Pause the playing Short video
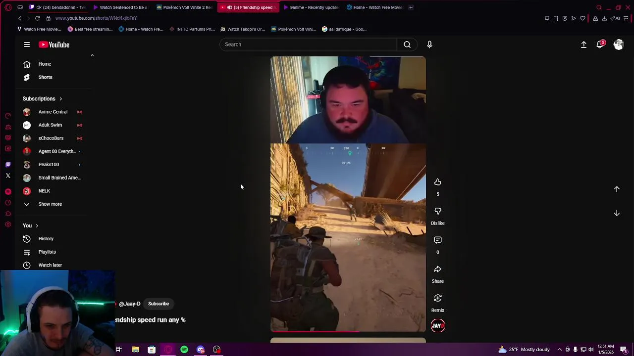The width and height of the screenshot is (634, 356). click(x=348, y=194)
